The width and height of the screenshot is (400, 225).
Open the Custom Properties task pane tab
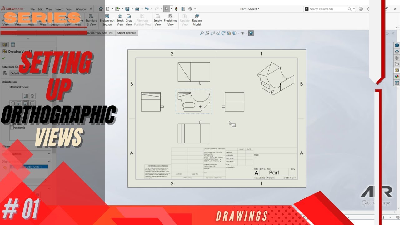click(397, 83)
